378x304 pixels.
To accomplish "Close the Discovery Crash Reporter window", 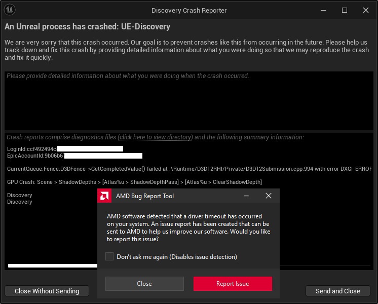I will pyautogui.click(x=366, y=10).
